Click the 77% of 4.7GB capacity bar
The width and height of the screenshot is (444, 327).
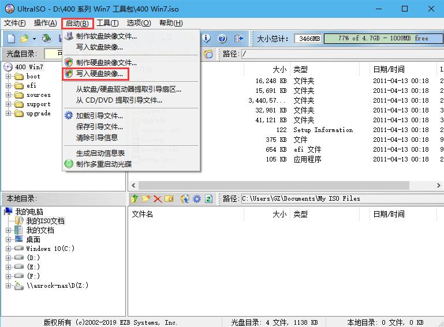pos(383,39)
